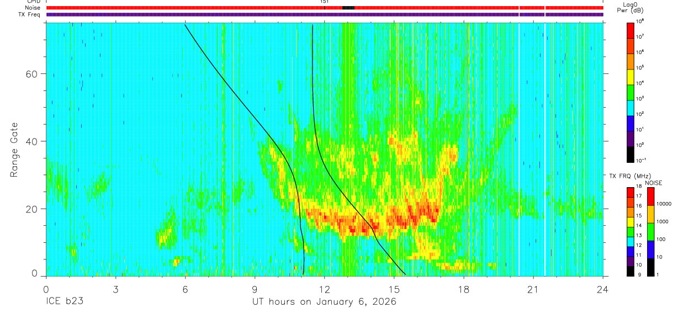Image resolution: width=678 pixels, height=313 pixels.
Task: Click the '10000' label on the NOISE colorbar
Action: [664, 204]
